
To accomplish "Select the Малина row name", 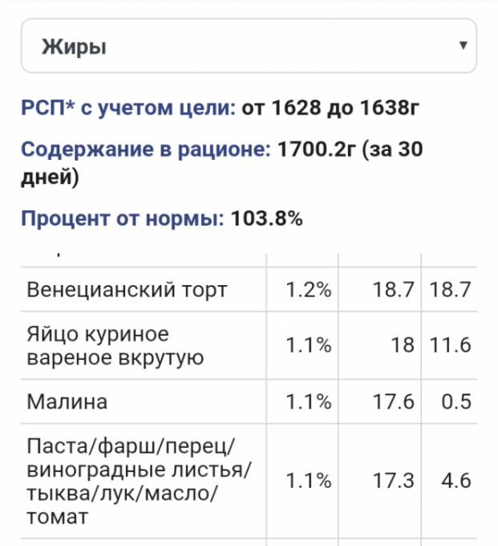I will point(57,401).
